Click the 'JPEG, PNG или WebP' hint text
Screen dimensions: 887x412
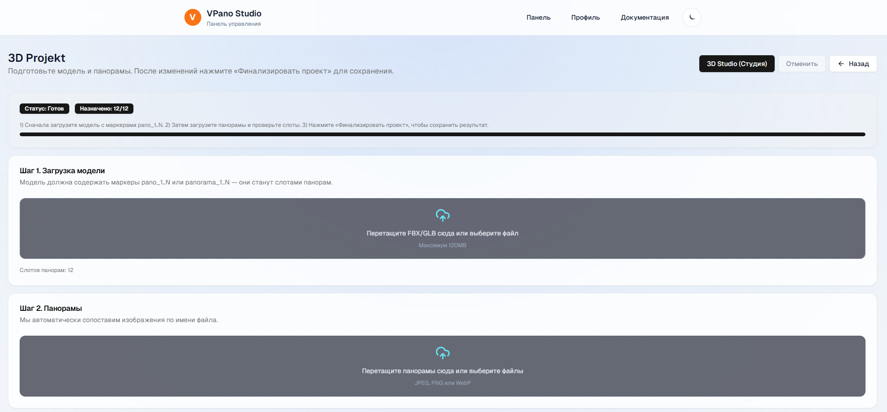pos(442,383)
